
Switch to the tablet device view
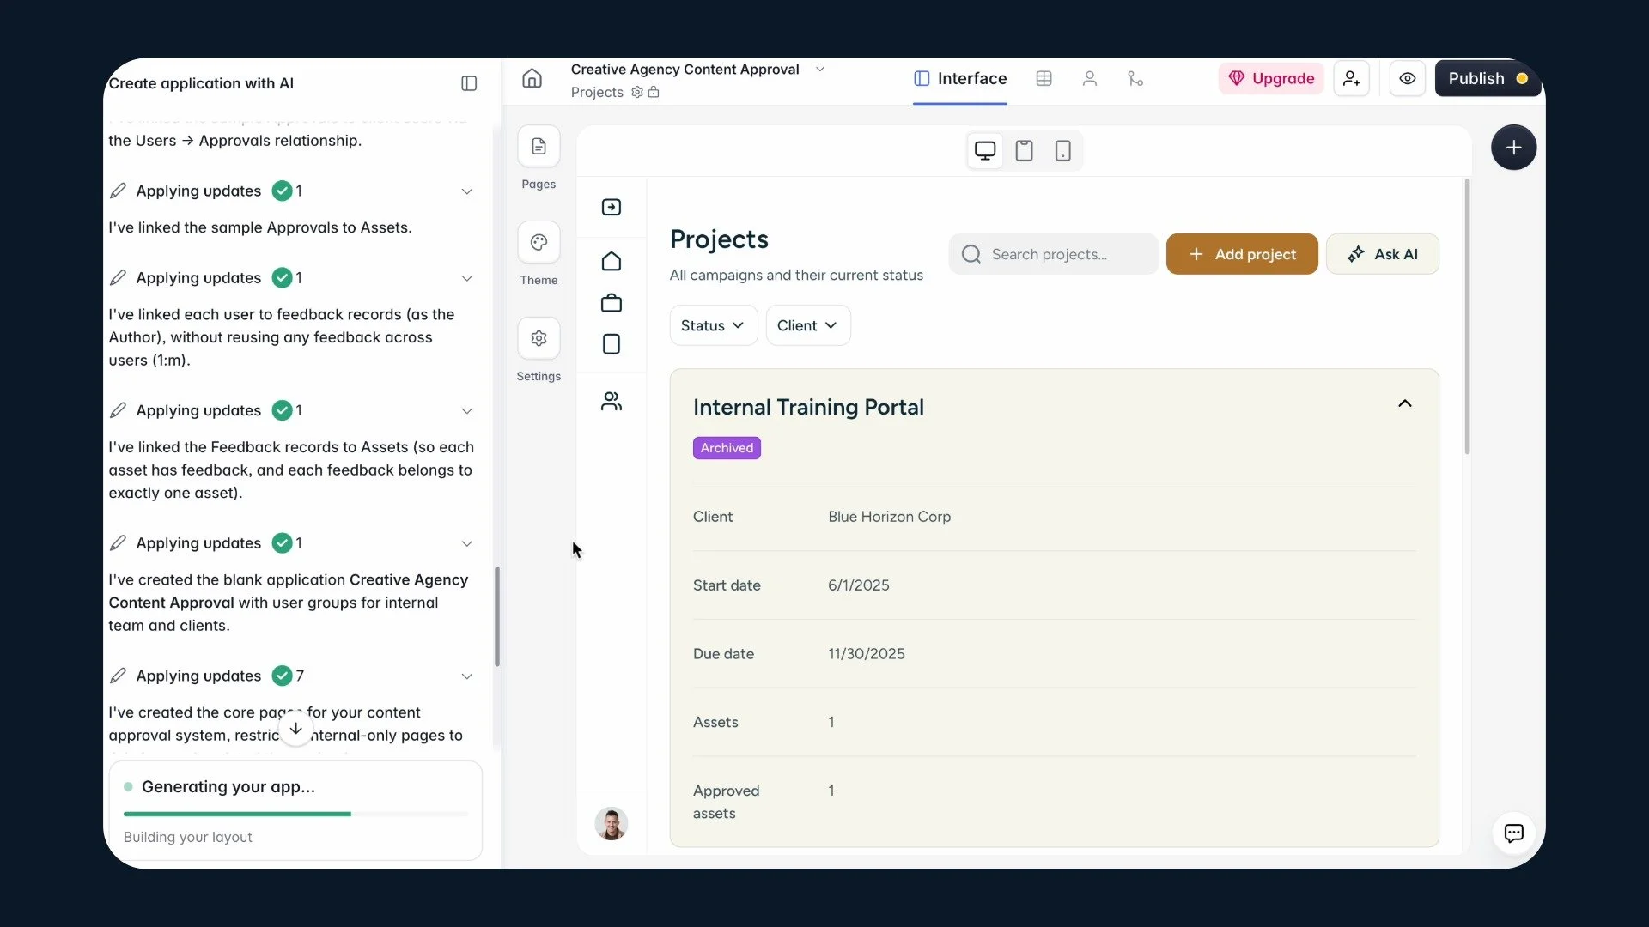(1024, 151)
